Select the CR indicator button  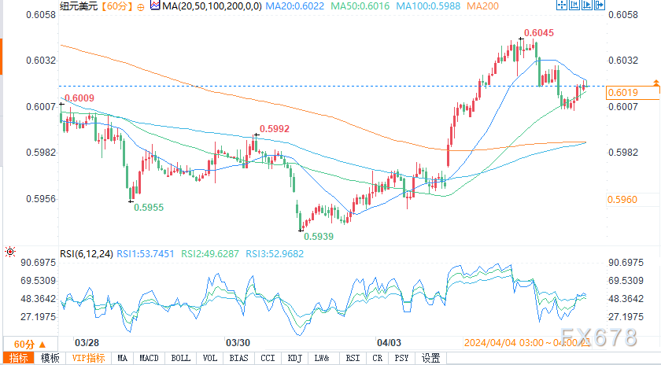coord(377,358)
